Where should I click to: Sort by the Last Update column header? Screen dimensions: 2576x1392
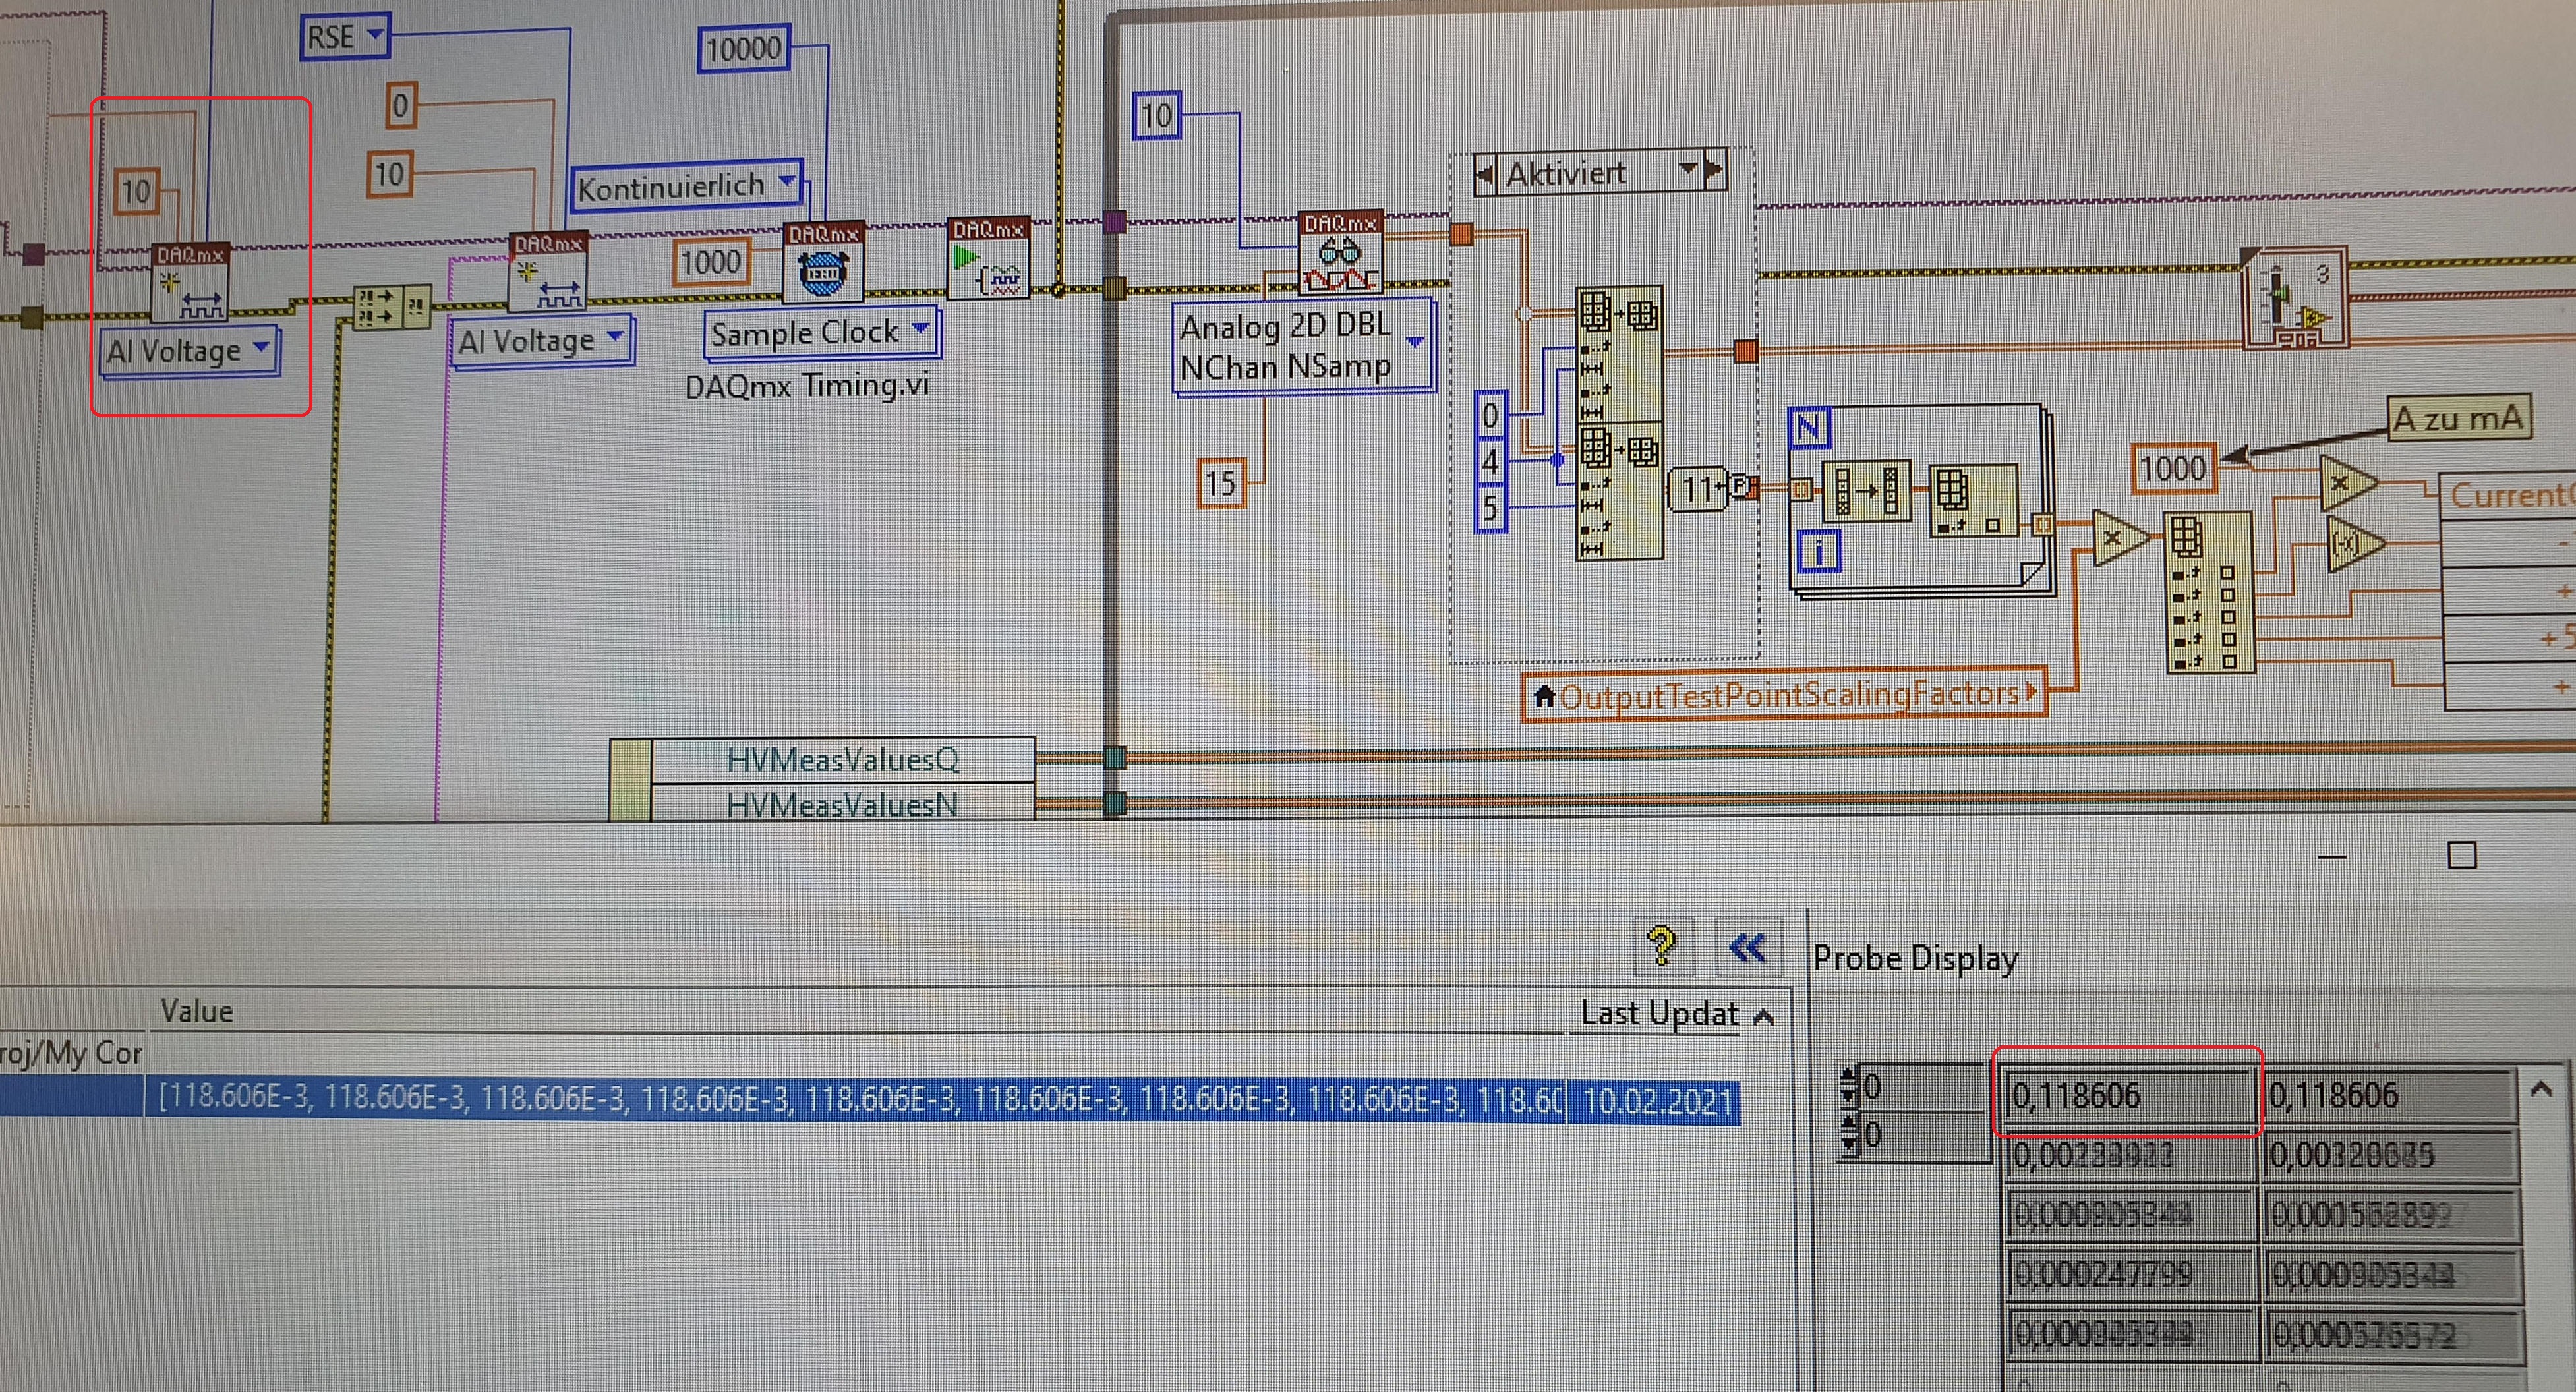click(1659, 1014)
